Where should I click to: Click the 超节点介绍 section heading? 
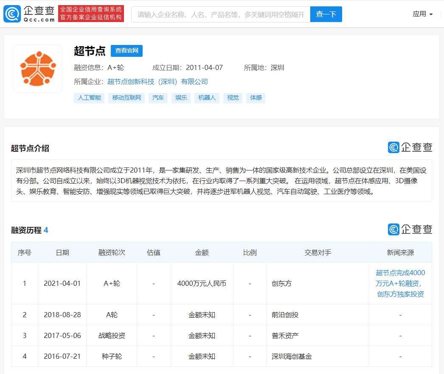(30, 148)
